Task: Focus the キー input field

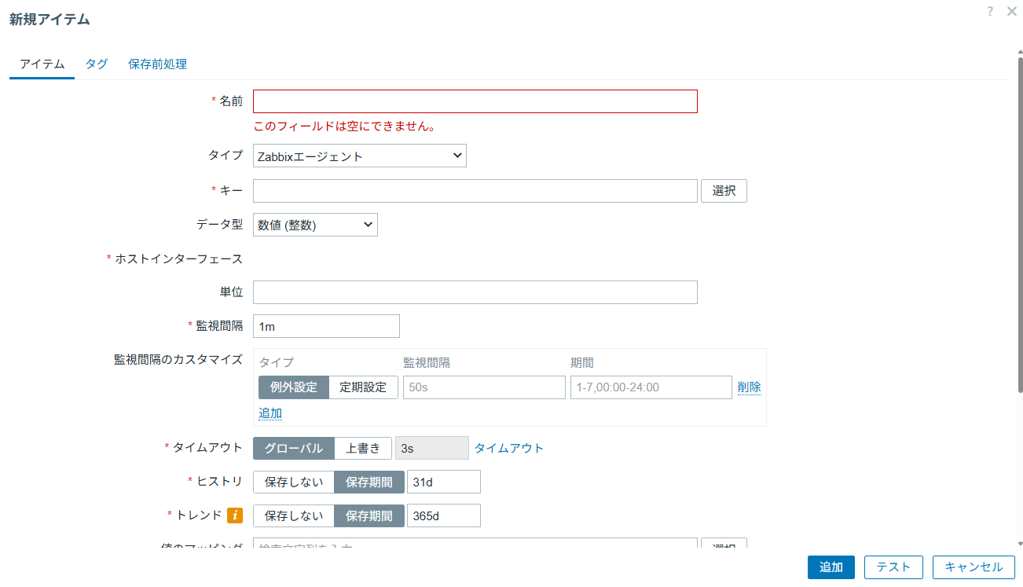Action: point(475,191)
